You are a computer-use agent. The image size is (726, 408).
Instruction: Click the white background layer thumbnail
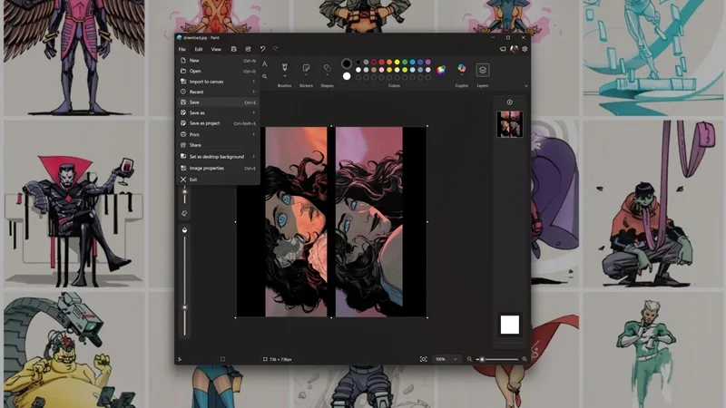510,325
